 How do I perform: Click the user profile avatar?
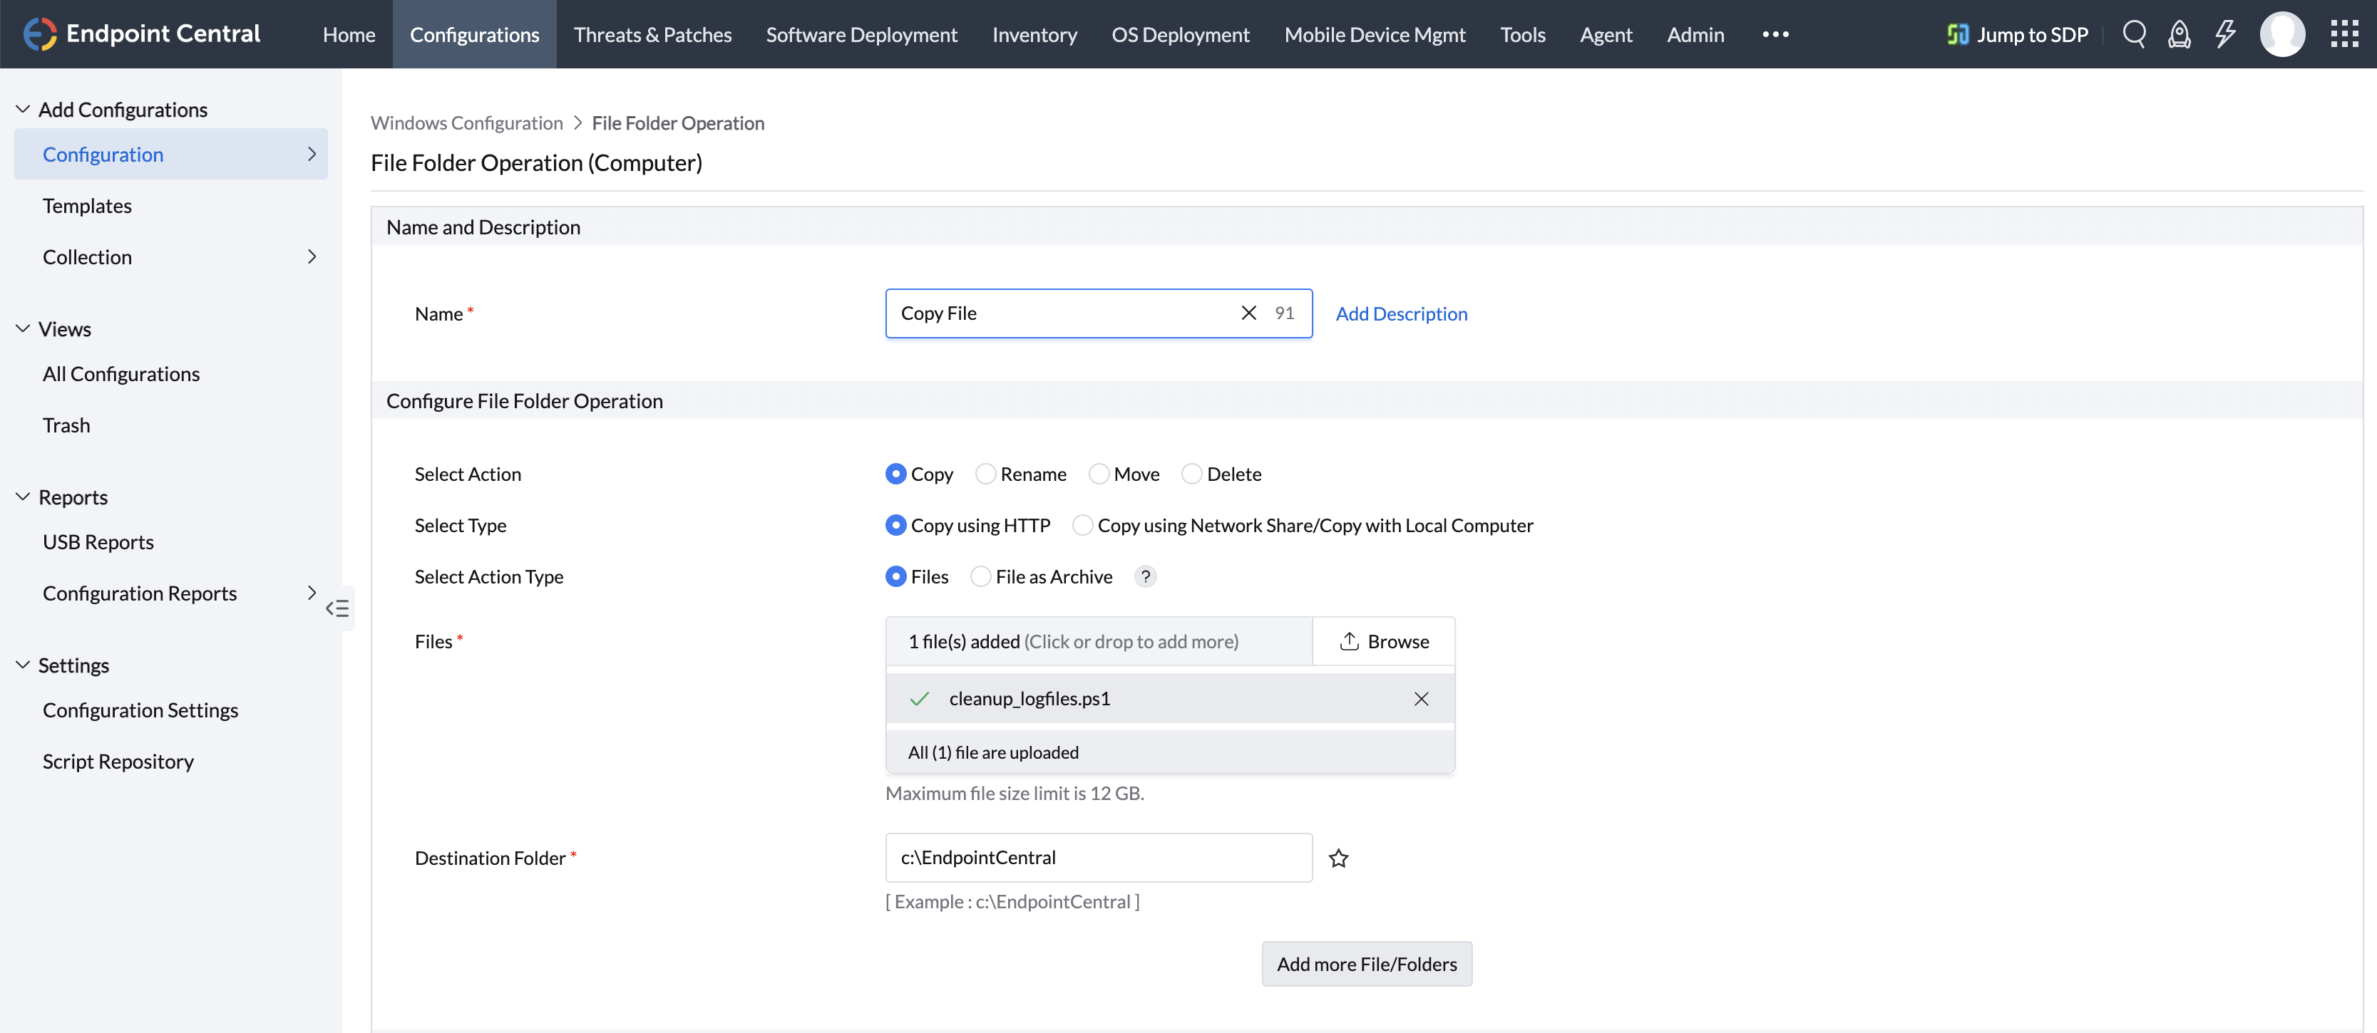point(2282,34)
